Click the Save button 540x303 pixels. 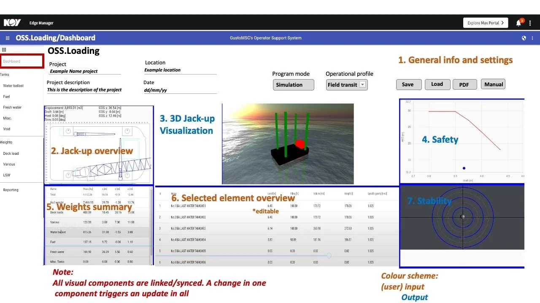click(x=409, y=84)
